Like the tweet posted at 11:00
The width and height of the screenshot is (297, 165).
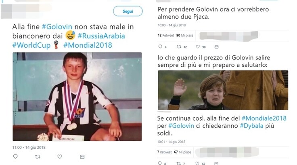tap(60, 157)
